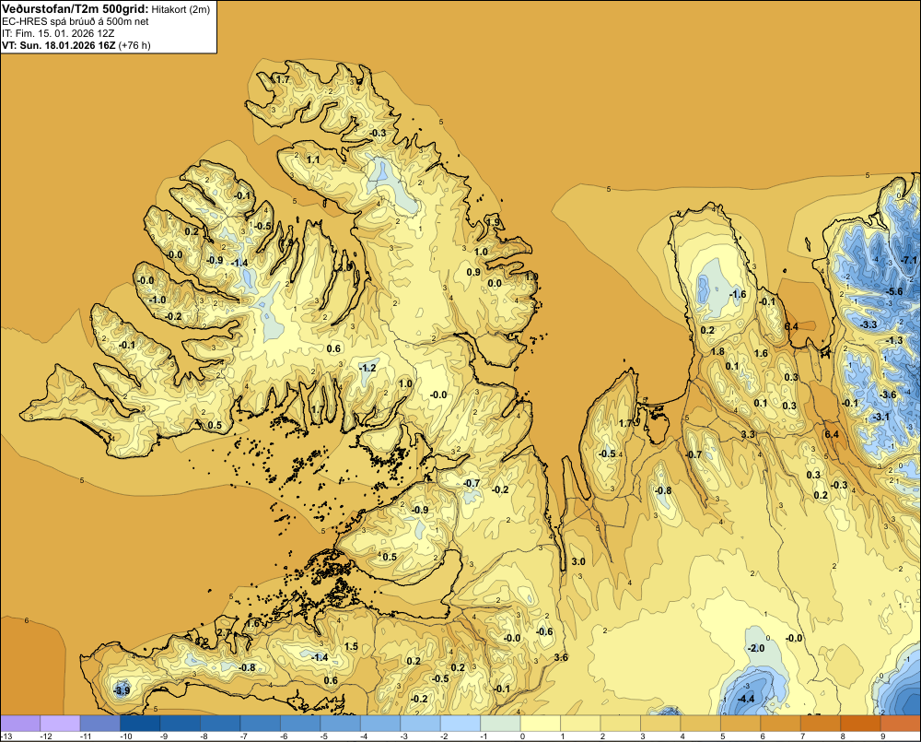Click the '-4.4' temperature label
This screenshot has width=921, height=742.
[x=745, y=699]
